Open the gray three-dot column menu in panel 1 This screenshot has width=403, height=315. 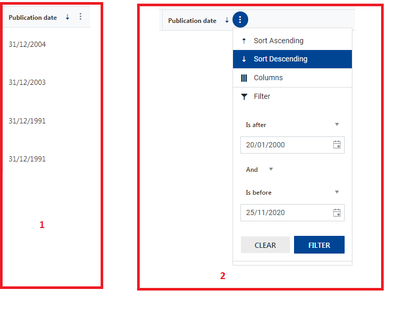80,17
